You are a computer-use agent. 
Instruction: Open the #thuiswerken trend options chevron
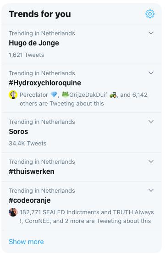tap(151, 161)
